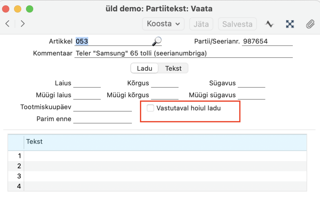Select the Ladu tab
This screenshot has width=320, height=210.
[144, 68]
